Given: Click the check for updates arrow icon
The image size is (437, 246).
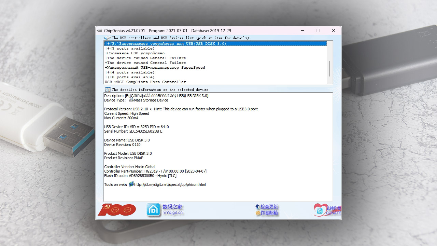Looking at the screenshot, I should (x=257, y=207).
